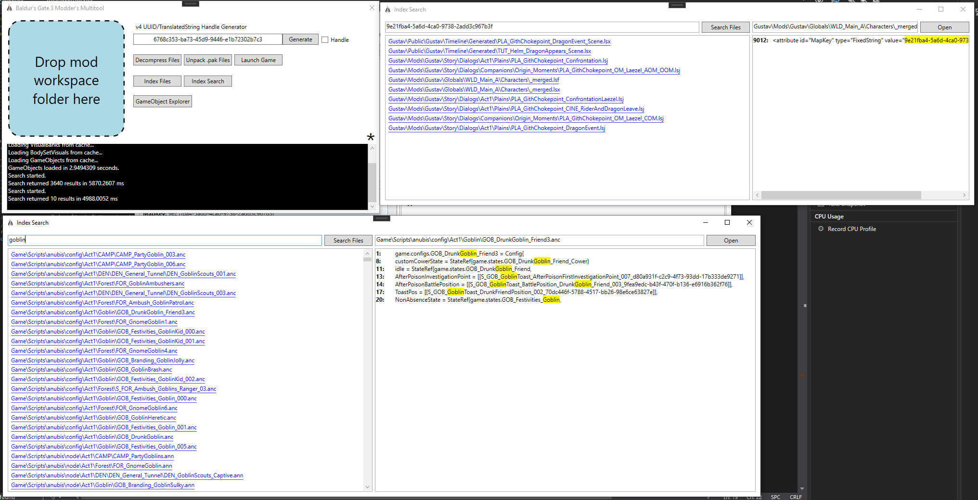Launch the game with Launch Game button
This screenshot has height=500, width=978.
[258, 60]
